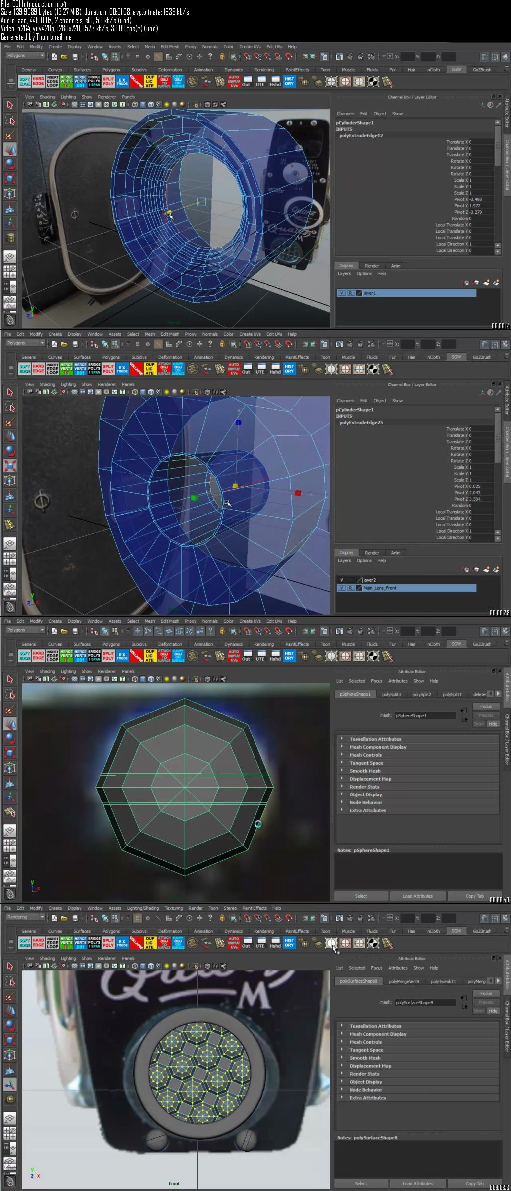Click the color swatch on layer1
Viewport: 511px width, 1191px height.
pyautogui.click(x=359, y=293)
